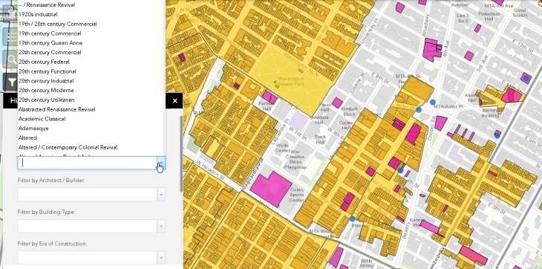Click the style filter text input
Viewport: 542px width, 269px height.
88,163
